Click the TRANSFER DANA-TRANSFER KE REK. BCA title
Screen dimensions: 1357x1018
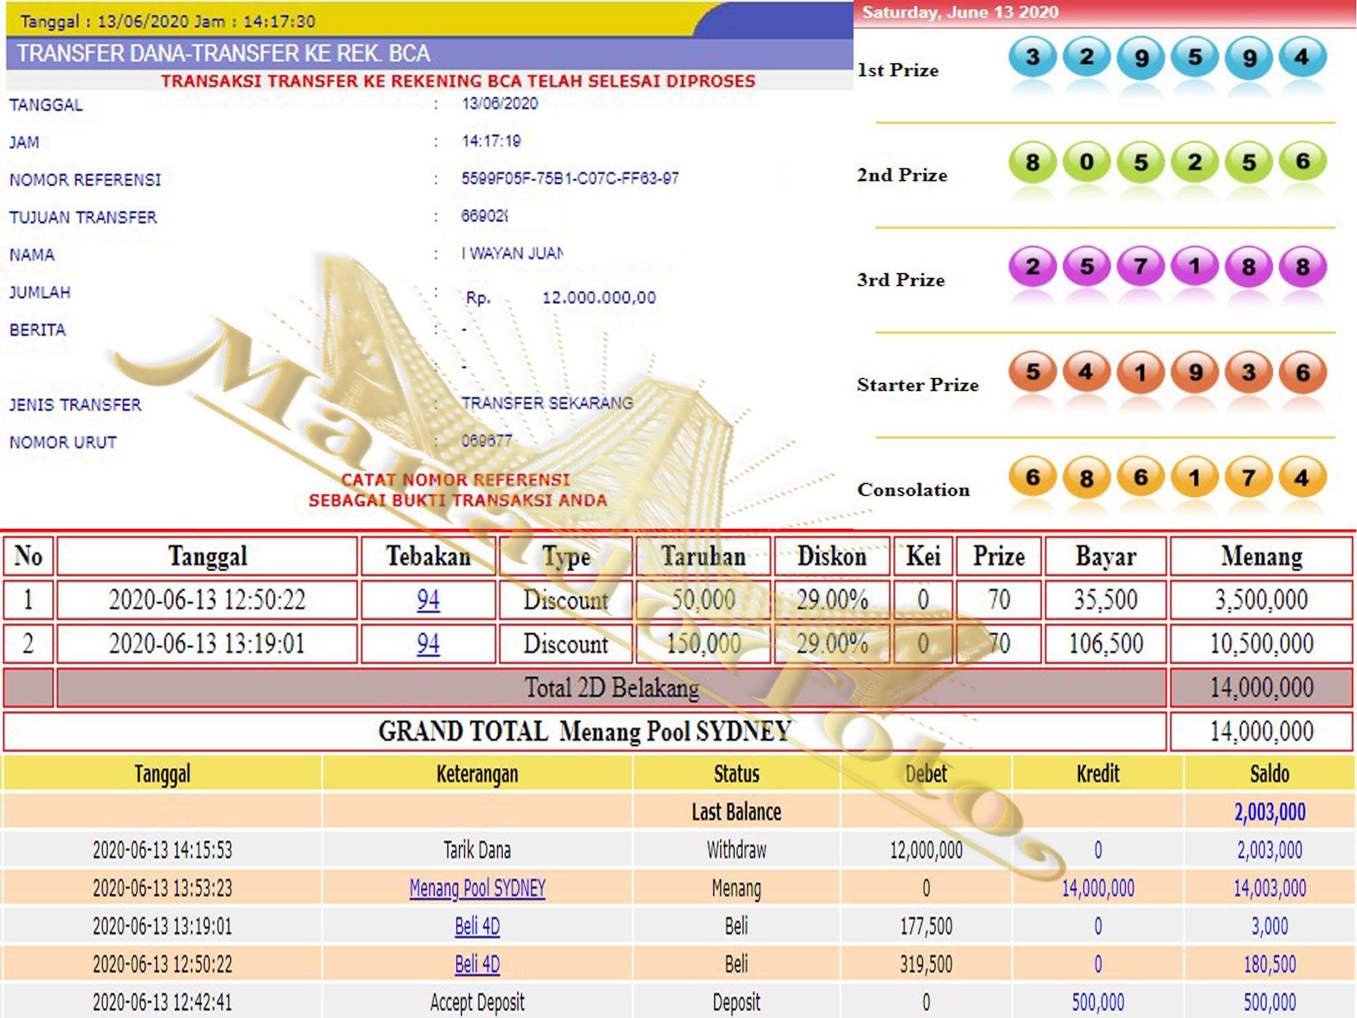[x=223, y=54]
